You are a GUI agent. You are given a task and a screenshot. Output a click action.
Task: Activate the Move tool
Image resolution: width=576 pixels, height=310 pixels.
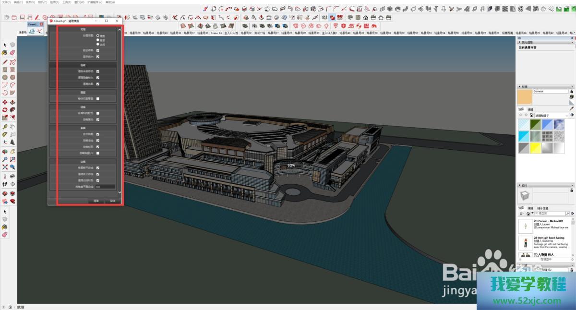click(5, 102)
